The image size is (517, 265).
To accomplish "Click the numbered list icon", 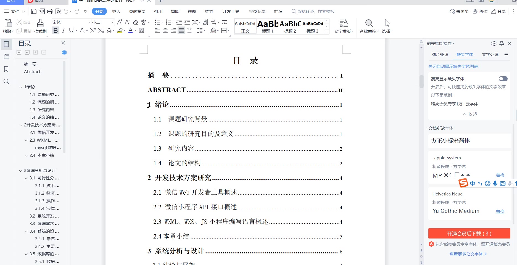I will tap(168, 22).
